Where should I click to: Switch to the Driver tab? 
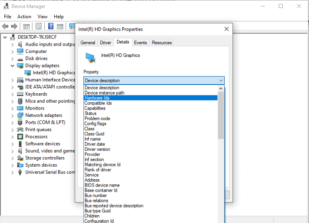tap(105, 43)
